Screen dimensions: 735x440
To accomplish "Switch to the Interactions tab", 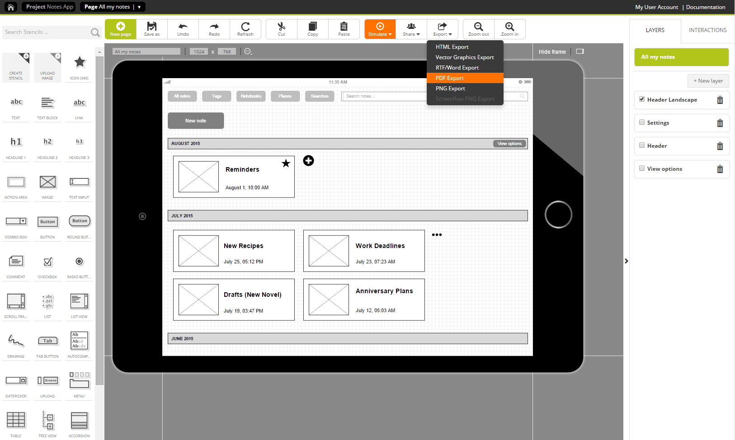I will pyautogui.click(x=707, y=30).
